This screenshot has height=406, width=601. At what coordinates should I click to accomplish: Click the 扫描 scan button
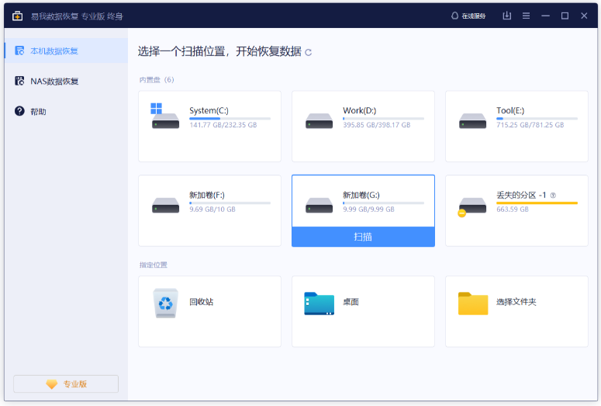pyautogui.click(x=363, y=237)
